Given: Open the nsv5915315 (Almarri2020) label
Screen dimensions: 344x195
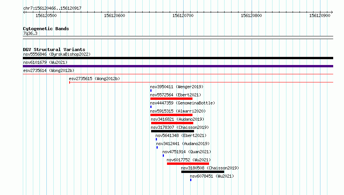Looking at the screenshot, I should [178, 111].
